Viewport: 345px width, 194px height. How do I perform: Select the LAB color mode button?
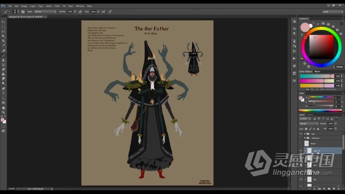317,90
